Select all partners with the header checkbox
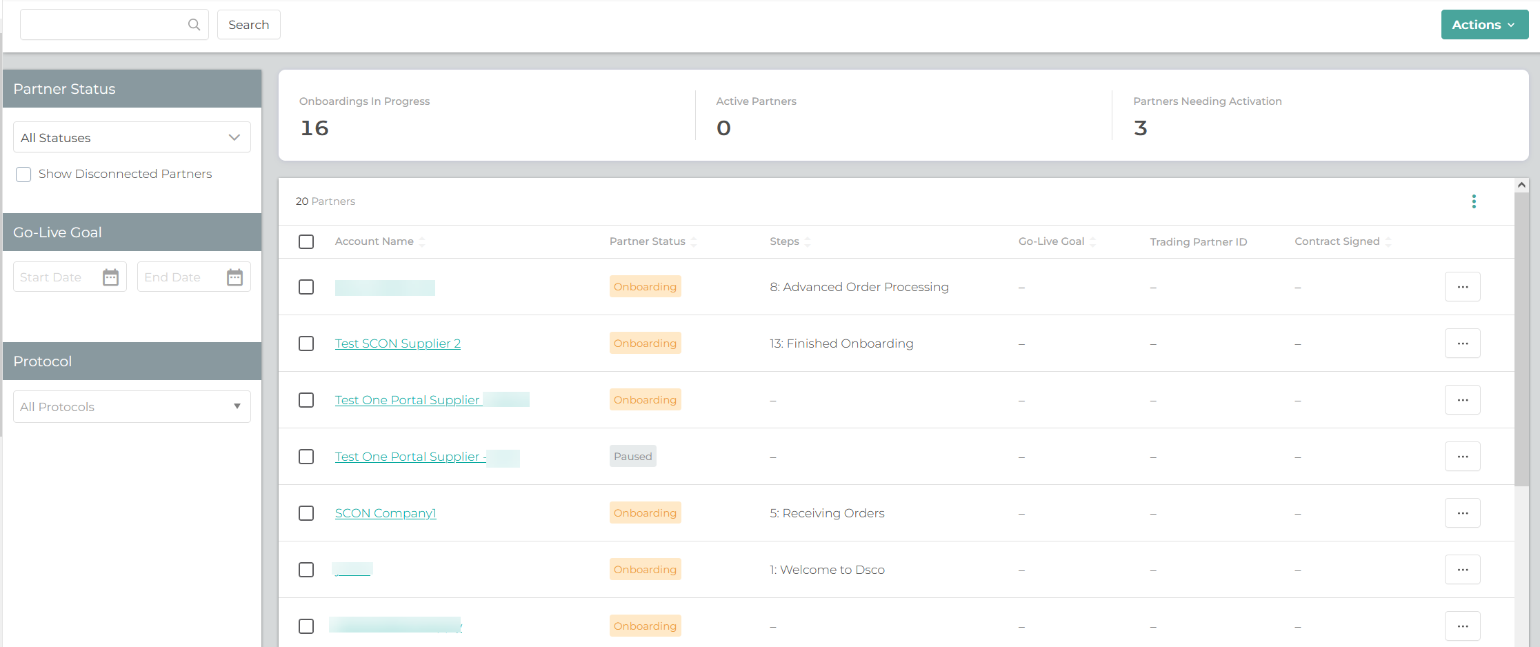Image resolution: width=1540 pixels, height=647 pixels. pos(306,241)
